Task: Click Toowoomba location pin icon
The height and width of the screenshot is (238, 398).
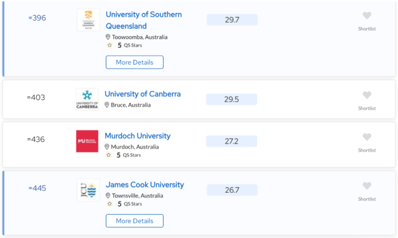Action: [x=108, y=37]
